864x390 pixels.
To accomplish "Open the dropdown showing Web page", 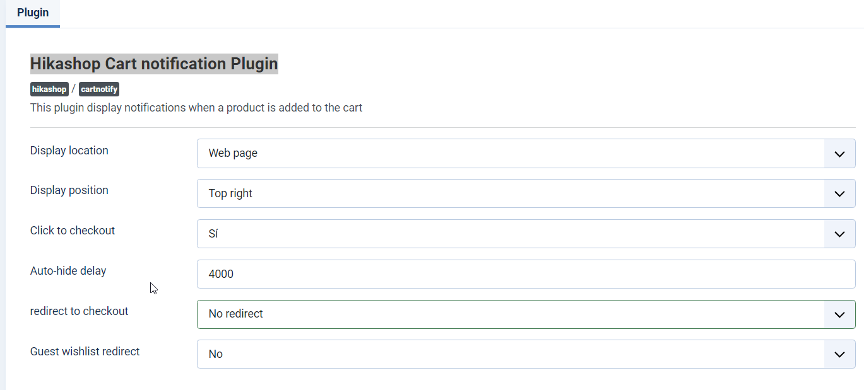I will point(510,154).
